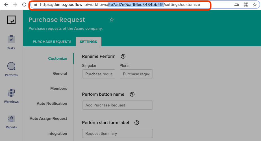Click the QR code icon in address bar
This screenshot has height=141, width=261.
pos(246,5)
